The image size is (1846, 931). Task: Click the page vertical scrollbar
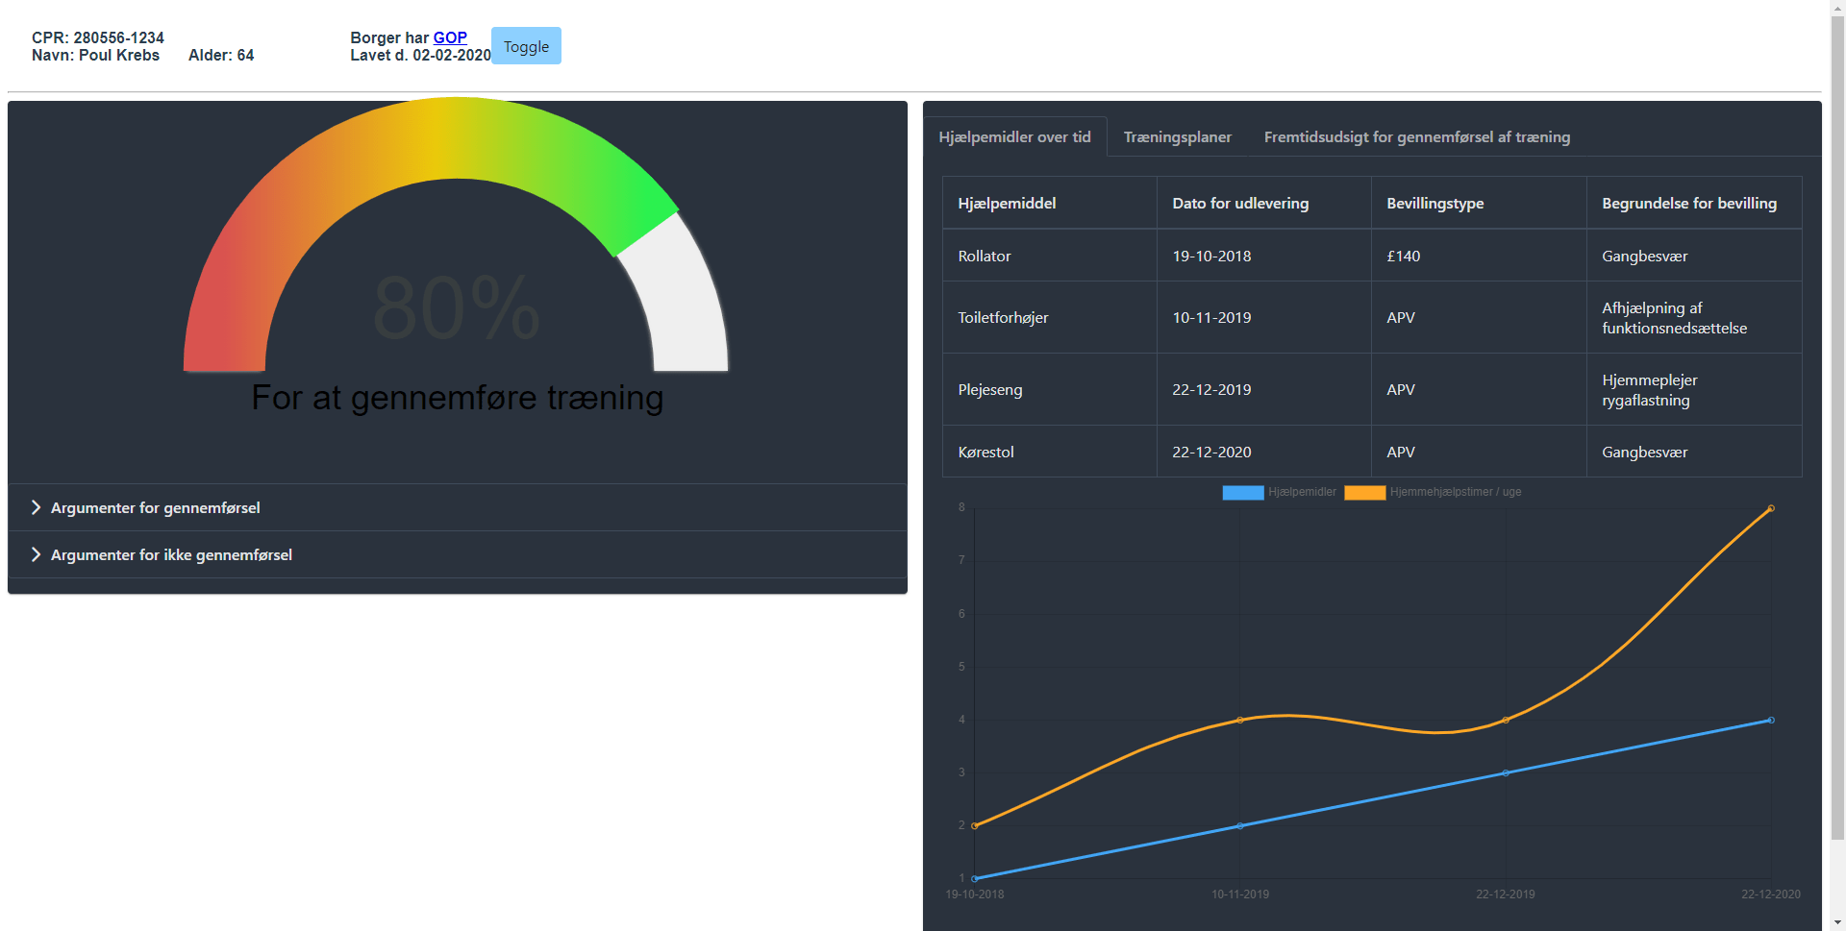[1837, 428]
